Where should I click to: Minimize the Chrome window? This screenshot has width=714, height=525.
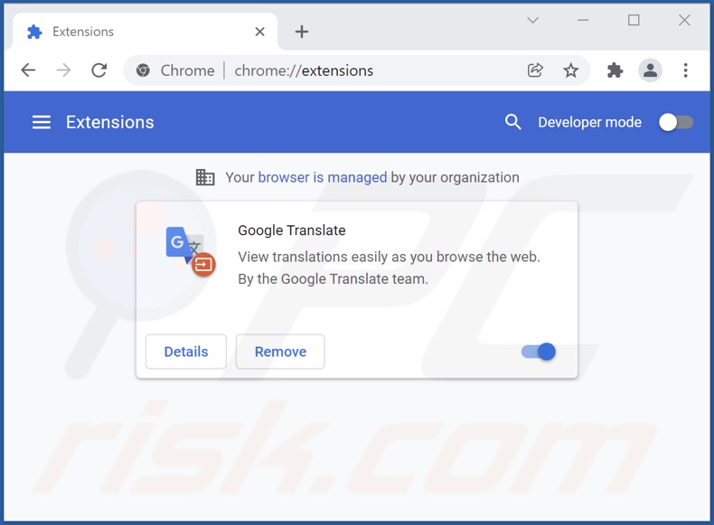tap(583, 20)
